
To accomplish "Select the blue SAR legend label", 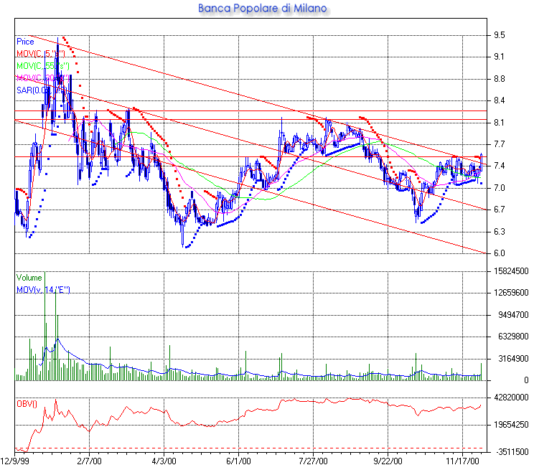I will click(41, 90).
